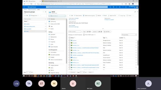Image resolution: width=161 pixels, height=90 pixels.
Task: Open the notifications bell in Azure header
Action: [117, 7]
